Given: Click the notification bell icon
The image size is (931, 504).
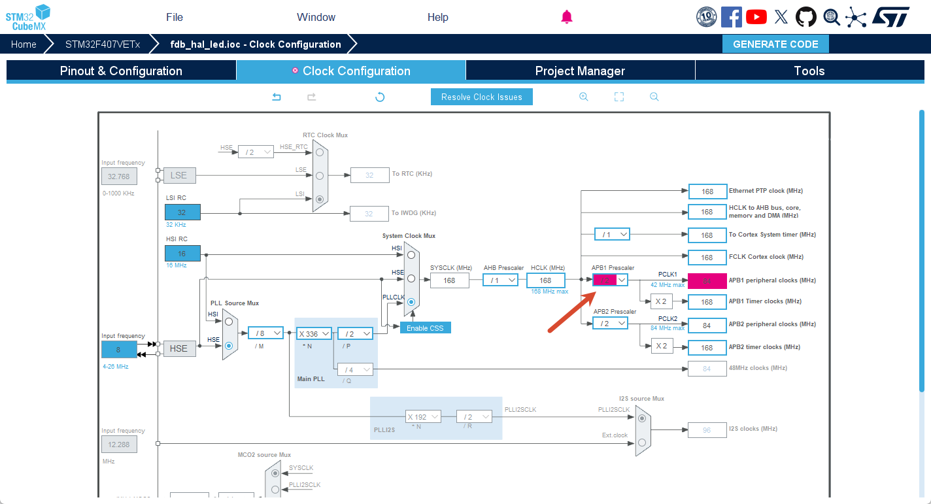Looking at the screenshot, I should click(x=567, y=17).
